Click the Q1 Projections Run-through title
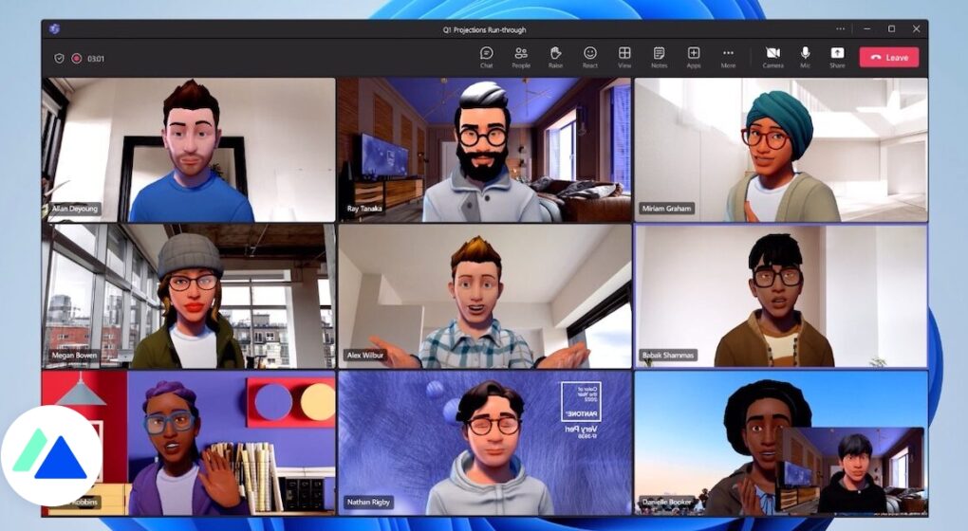 click(484, 29)
